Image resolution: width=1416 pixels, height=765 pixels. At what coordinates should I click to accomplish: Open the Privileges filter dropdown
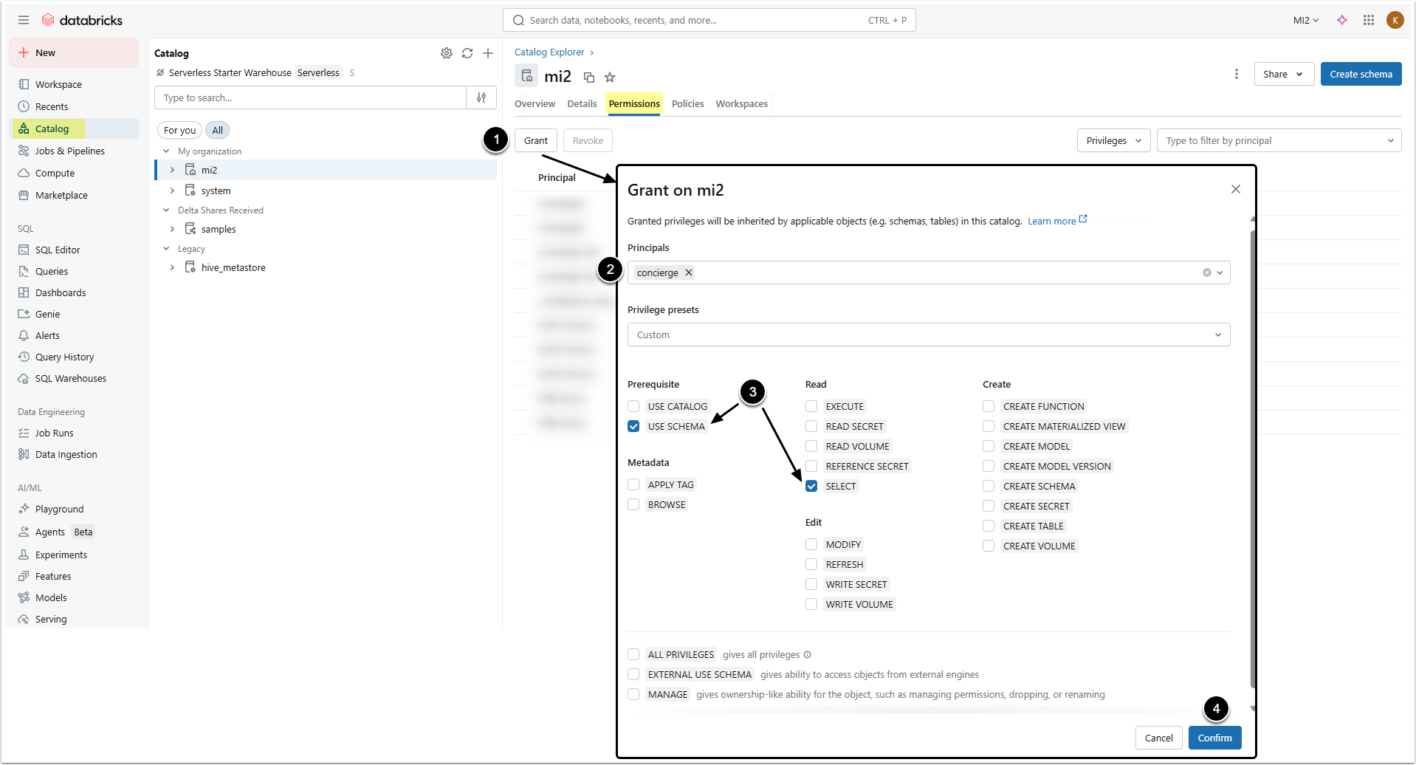(x=1113, y=140)
